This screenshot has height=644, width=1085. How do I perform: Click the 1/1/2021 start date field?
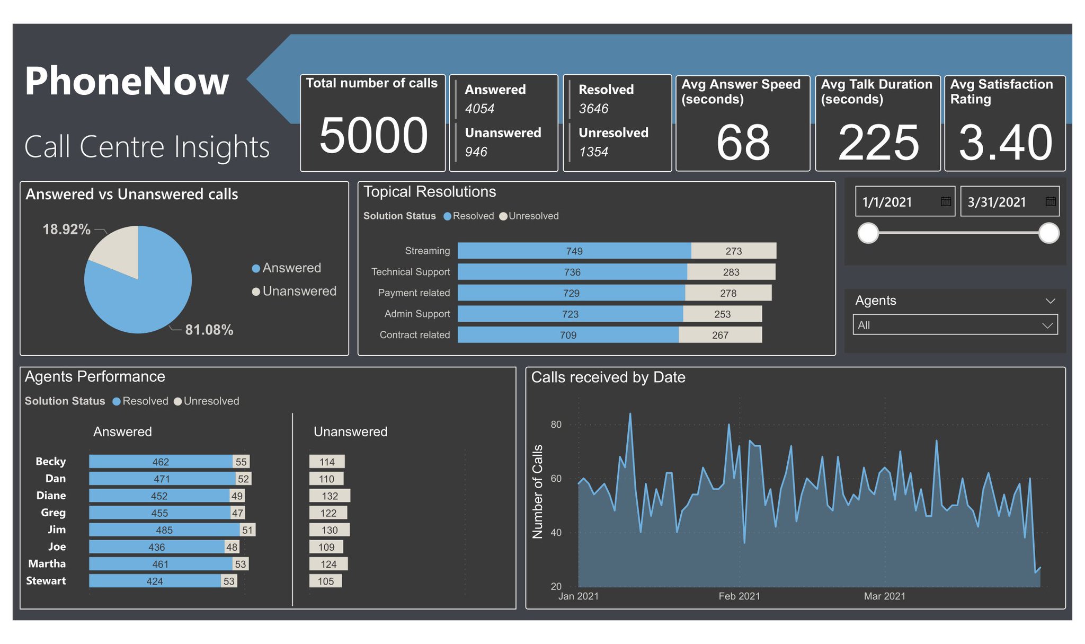point(905,201)
